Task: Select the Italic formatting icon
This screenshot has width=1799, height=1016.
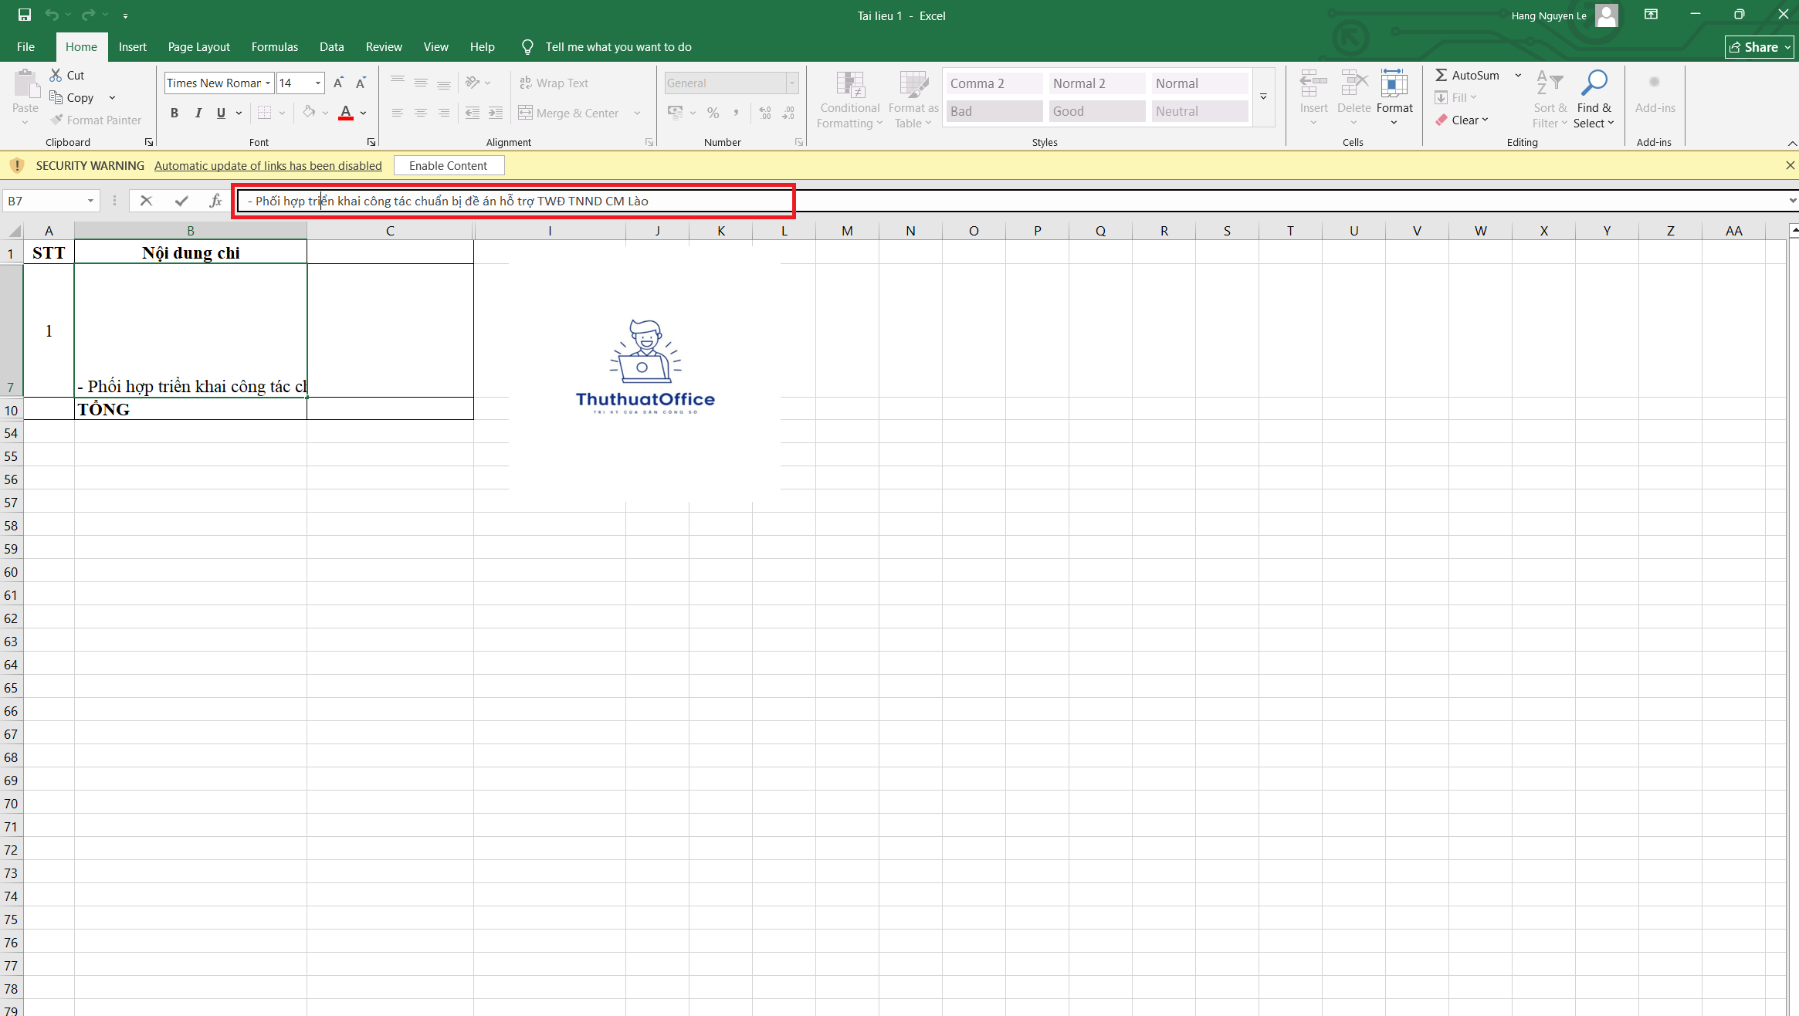Action: [198, 113]
